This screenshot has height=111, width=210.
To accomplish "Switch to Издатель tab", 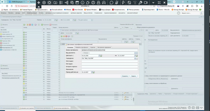I will [93, 47].
